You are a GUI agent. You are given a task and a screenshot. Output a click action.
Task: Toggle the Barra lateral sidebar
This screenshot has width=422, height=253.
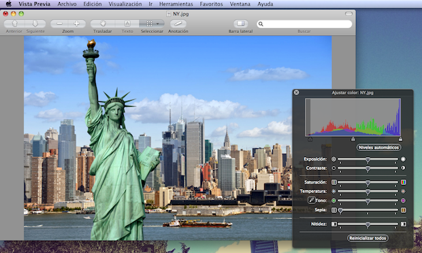[x=240, y=24]
